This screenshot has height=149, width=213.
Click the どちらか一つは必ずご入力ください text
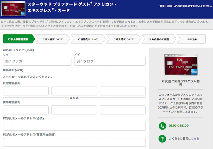tap(28, 77)
